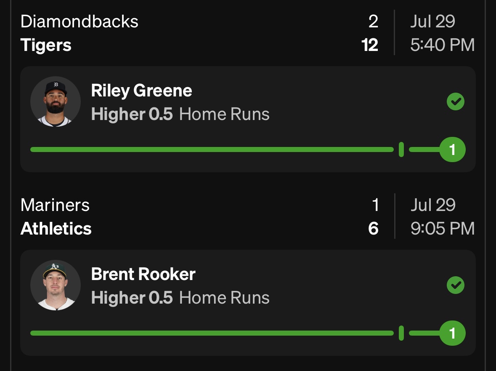496x371 pixels.
Task: Click Riley Greene's player headshot
Action: [56, 101]
